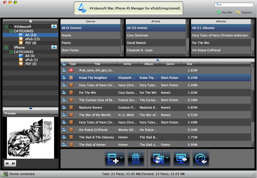The image size is (257, 178).
Task: Collapse CATEGORIES under iPhone
Action: [x=11, y=52]
